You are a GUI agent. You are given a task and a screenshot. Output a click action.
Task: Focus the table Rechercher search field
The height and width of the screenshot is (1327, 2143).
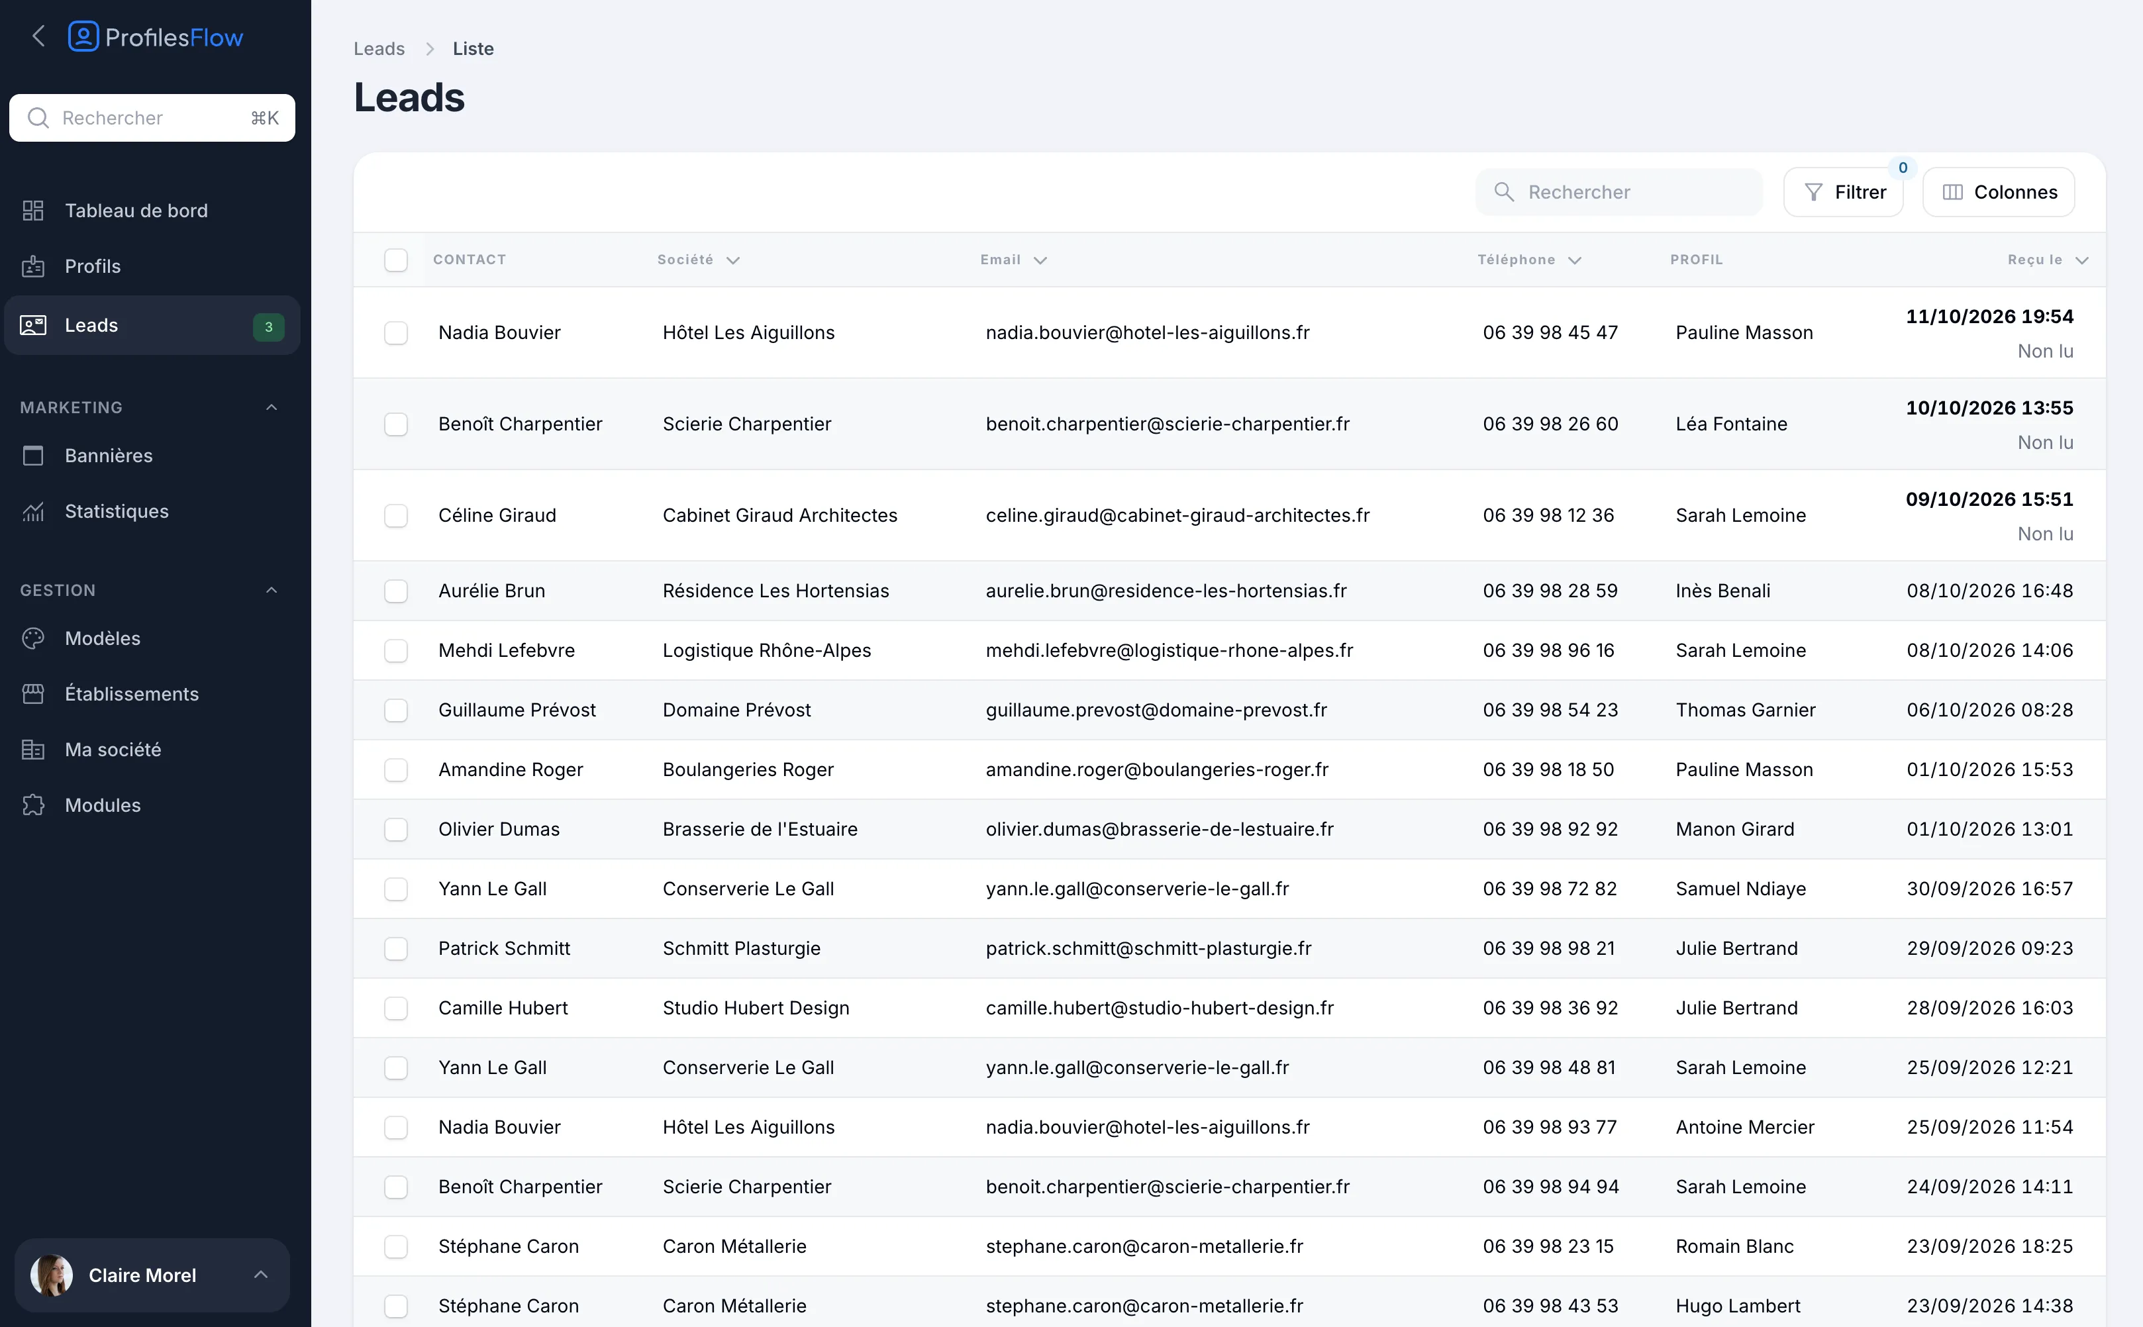(x=1619, y=192)
